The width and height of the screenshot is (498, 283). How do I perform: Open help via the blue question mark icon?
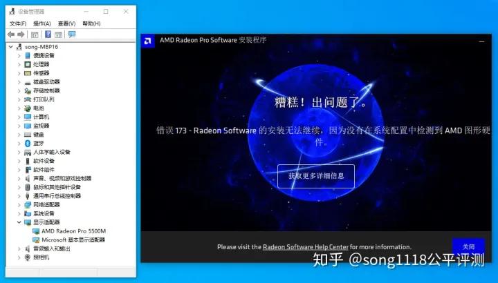(x=48, y=35)
